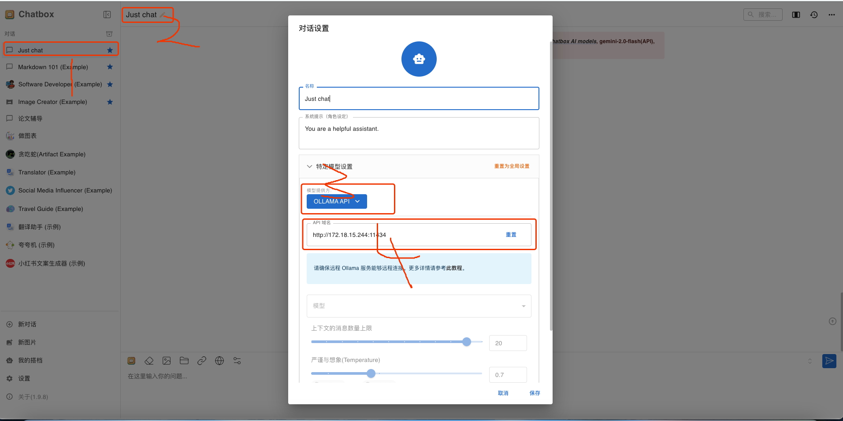Start a new chat with 新对话
The width and height of the screenshot is (843, 421).
click(x=61, y=324)
